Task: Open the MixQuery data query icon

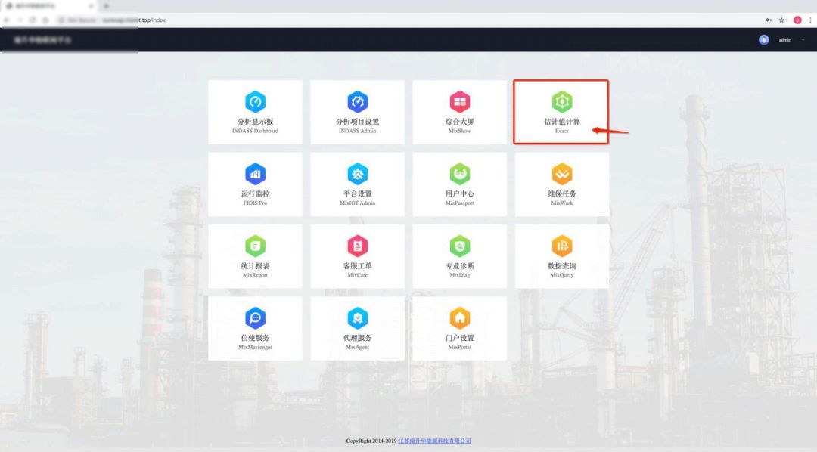Action: (x=561, y=246)
